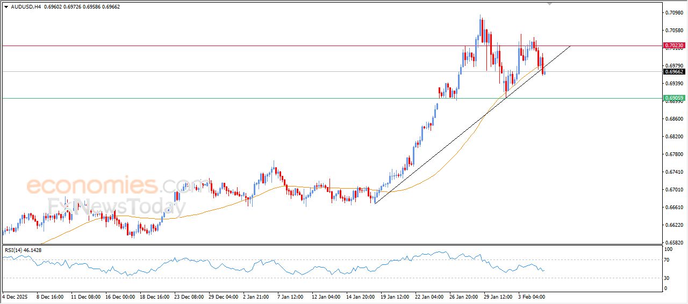Click the 4 Dec 2025 date label
The image size is (688, 304).
point(14,296)
